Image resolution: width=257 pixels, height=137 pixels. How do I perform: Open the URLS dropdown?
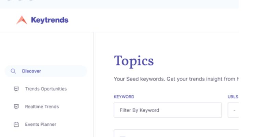(x=233, y=110)
